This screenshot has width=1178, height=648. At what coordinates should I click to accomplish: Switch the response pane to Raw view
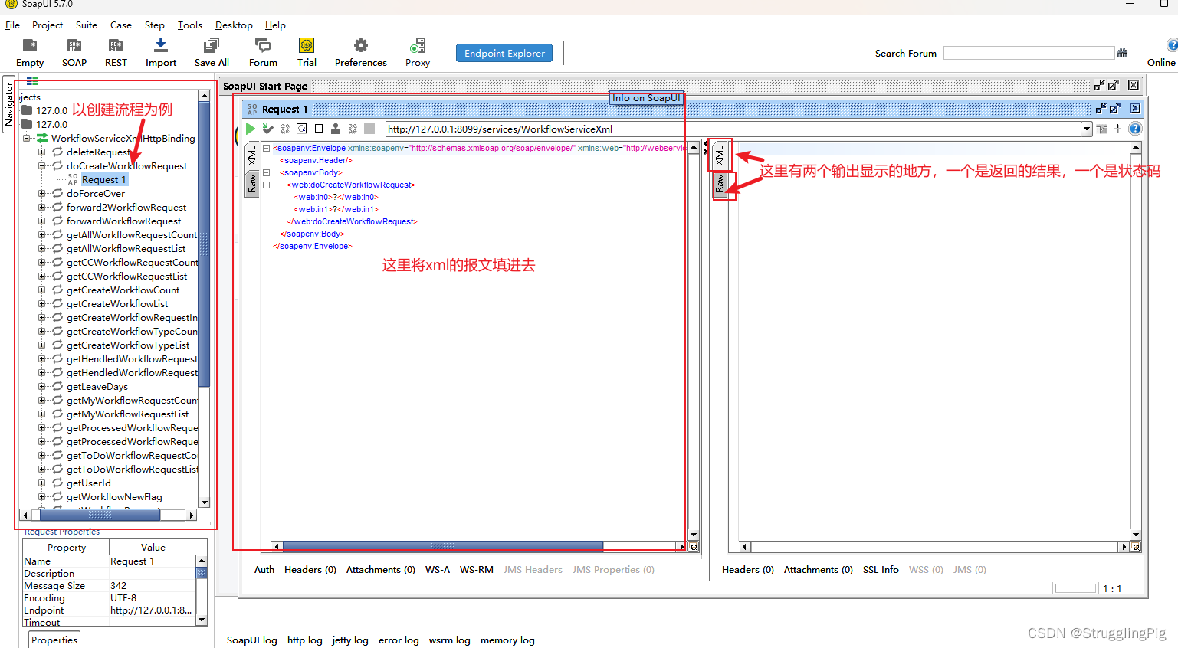tap(720, 185)
